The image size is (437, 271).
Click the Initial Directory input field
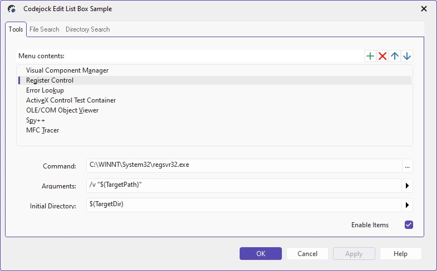[244, 205]
